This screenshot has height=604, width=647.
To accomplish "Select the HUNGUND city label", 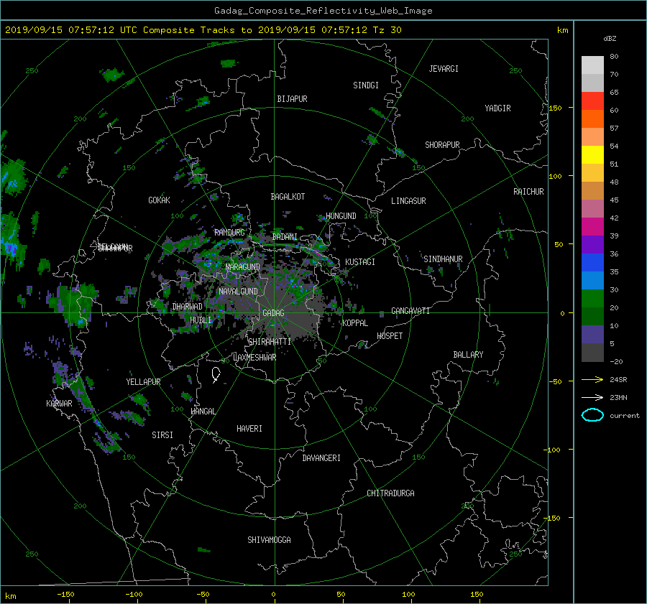I will click(x=341, y=216).
